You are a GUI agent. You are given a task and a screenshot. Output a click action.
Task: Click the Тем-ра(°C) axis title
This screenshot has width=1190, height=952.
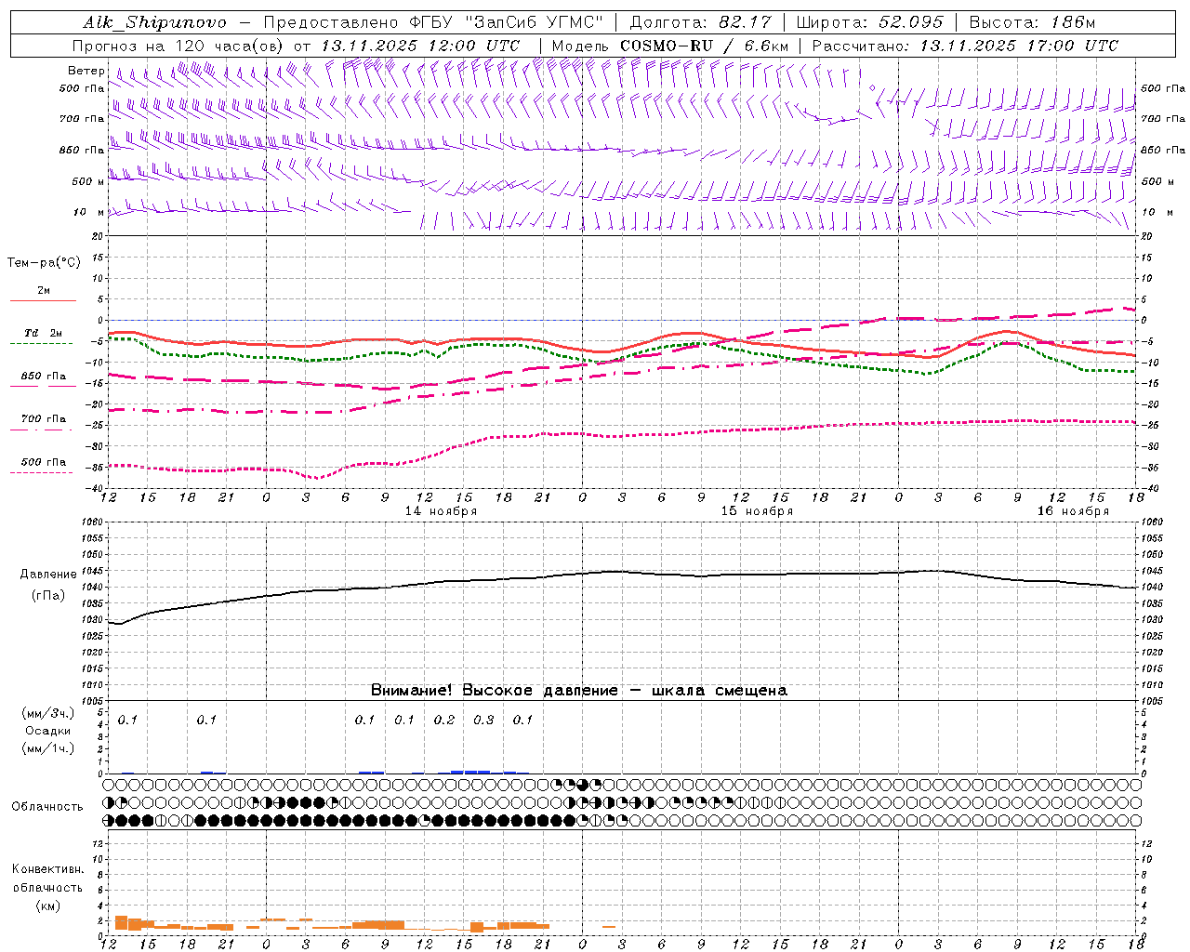pos(44,263)
